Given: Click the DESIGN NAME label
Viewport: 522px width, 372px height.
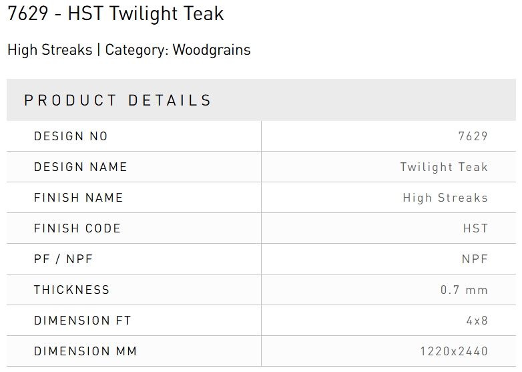Looking at the screenshot, I should coord(80,167).
